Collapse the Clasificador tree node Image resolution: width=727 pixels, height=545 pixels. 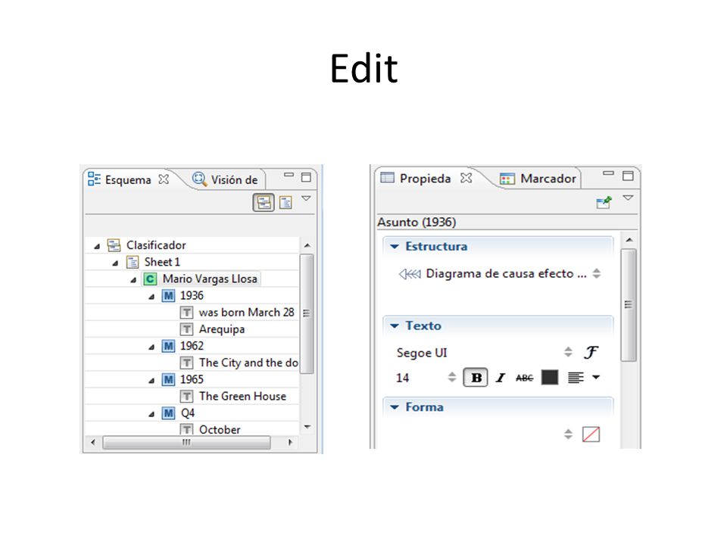pyautogui.click(x=96, y=246)
